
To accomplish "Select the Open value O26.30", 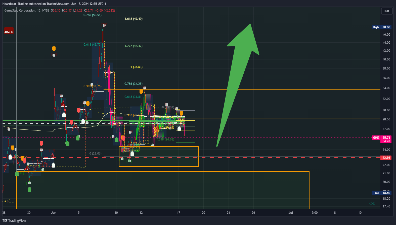I will (x=56, y=11).
